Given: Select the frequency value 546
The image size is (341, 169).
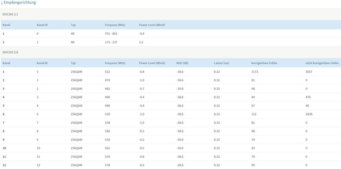Looking at the screenshot, I should pos(108,131).
